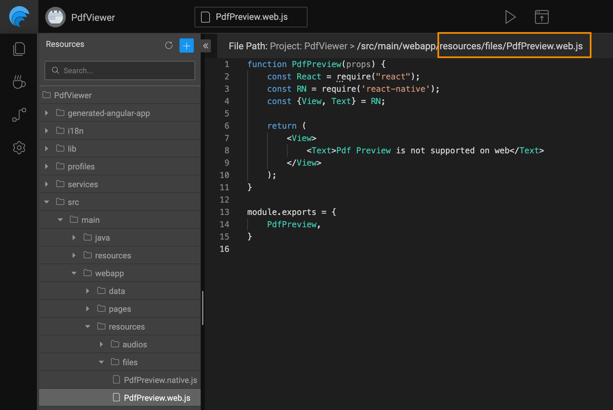Open PdfPreview.native.js file

click(x=160, y=380)
